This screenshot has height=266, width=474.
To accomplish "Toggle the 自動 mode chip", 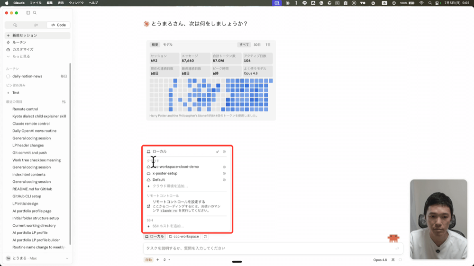I will 148,260.
